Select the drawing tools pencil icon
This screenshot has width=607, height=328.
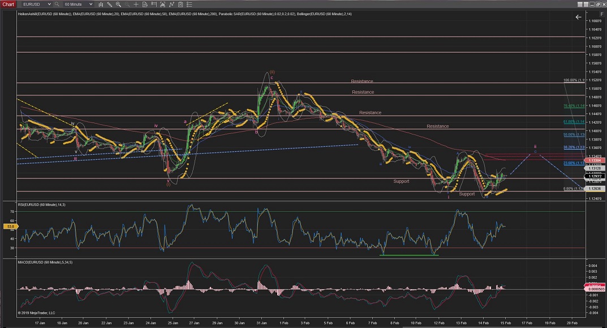(x=109, y=4)
